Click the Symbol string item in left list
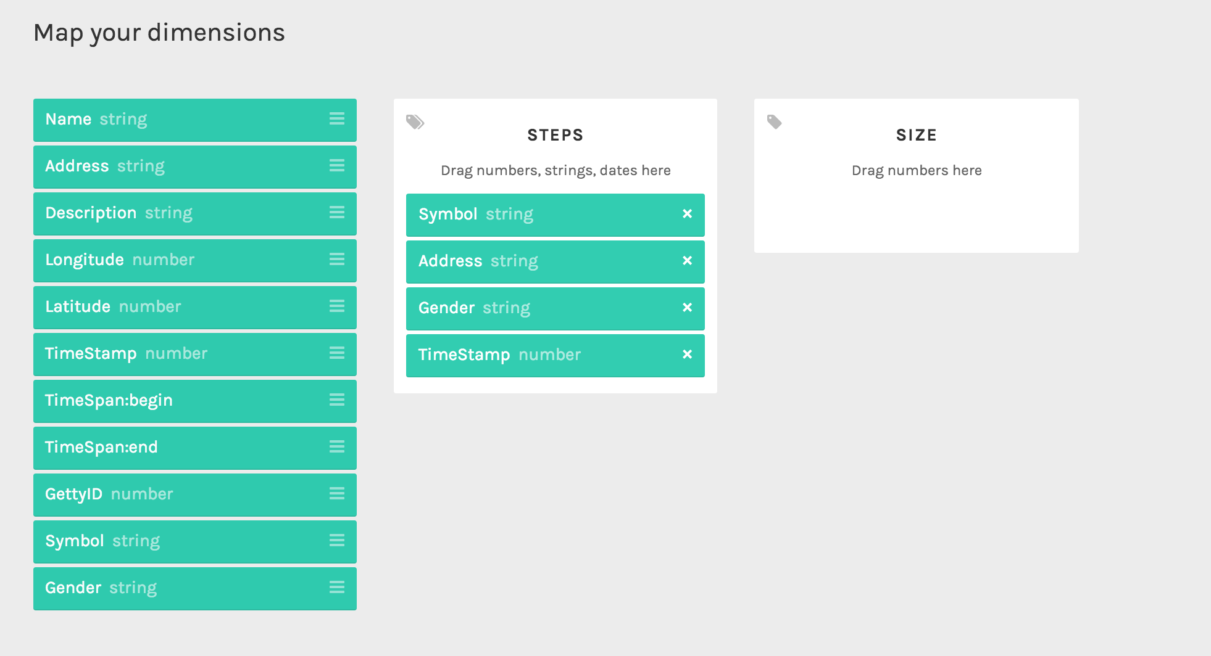1211x656 pixels. click(195, 541)
